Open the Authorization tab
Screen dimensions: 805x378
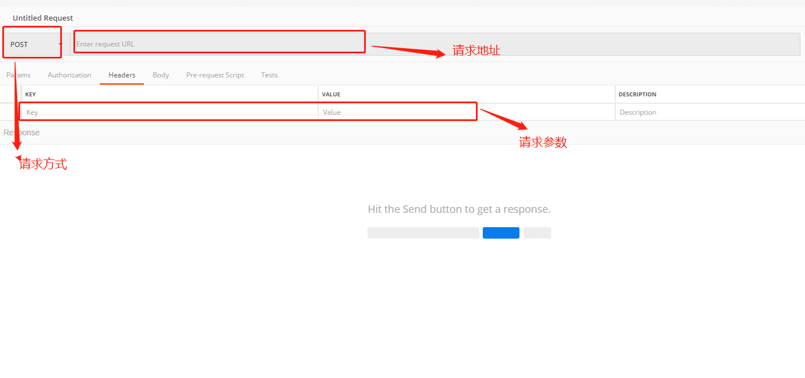pos(69,75)
